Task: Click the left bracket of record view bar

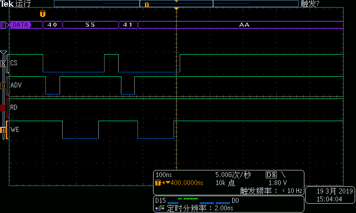Action: [x=140, y=4]
